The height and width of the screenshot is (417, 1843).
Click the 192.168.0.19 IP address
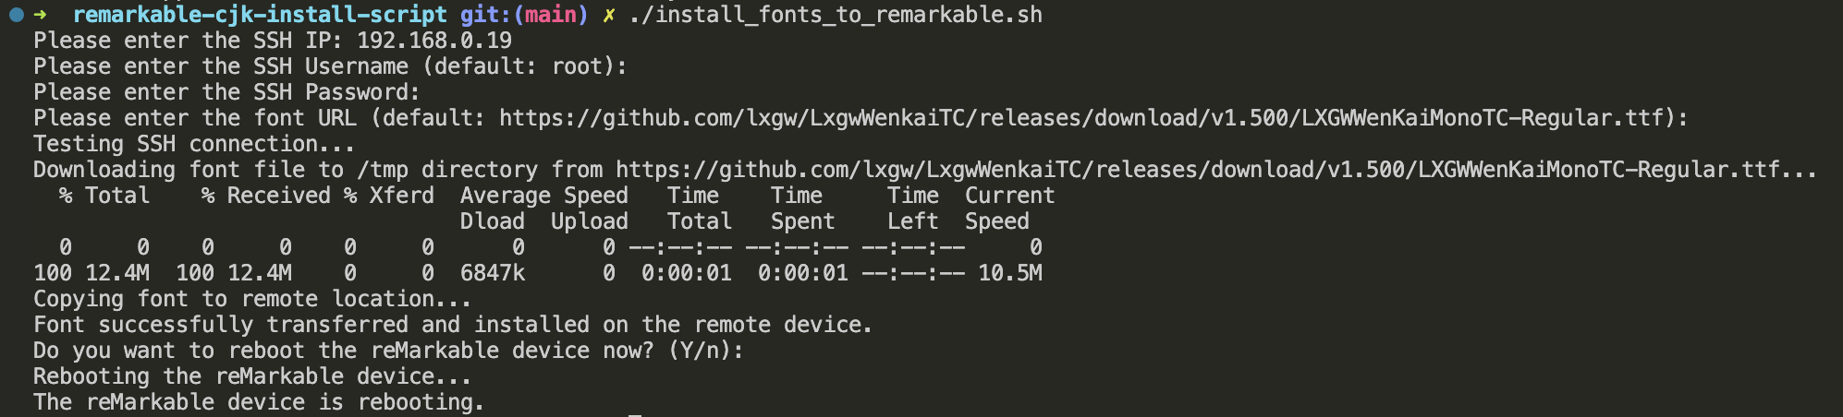(433, 41)
